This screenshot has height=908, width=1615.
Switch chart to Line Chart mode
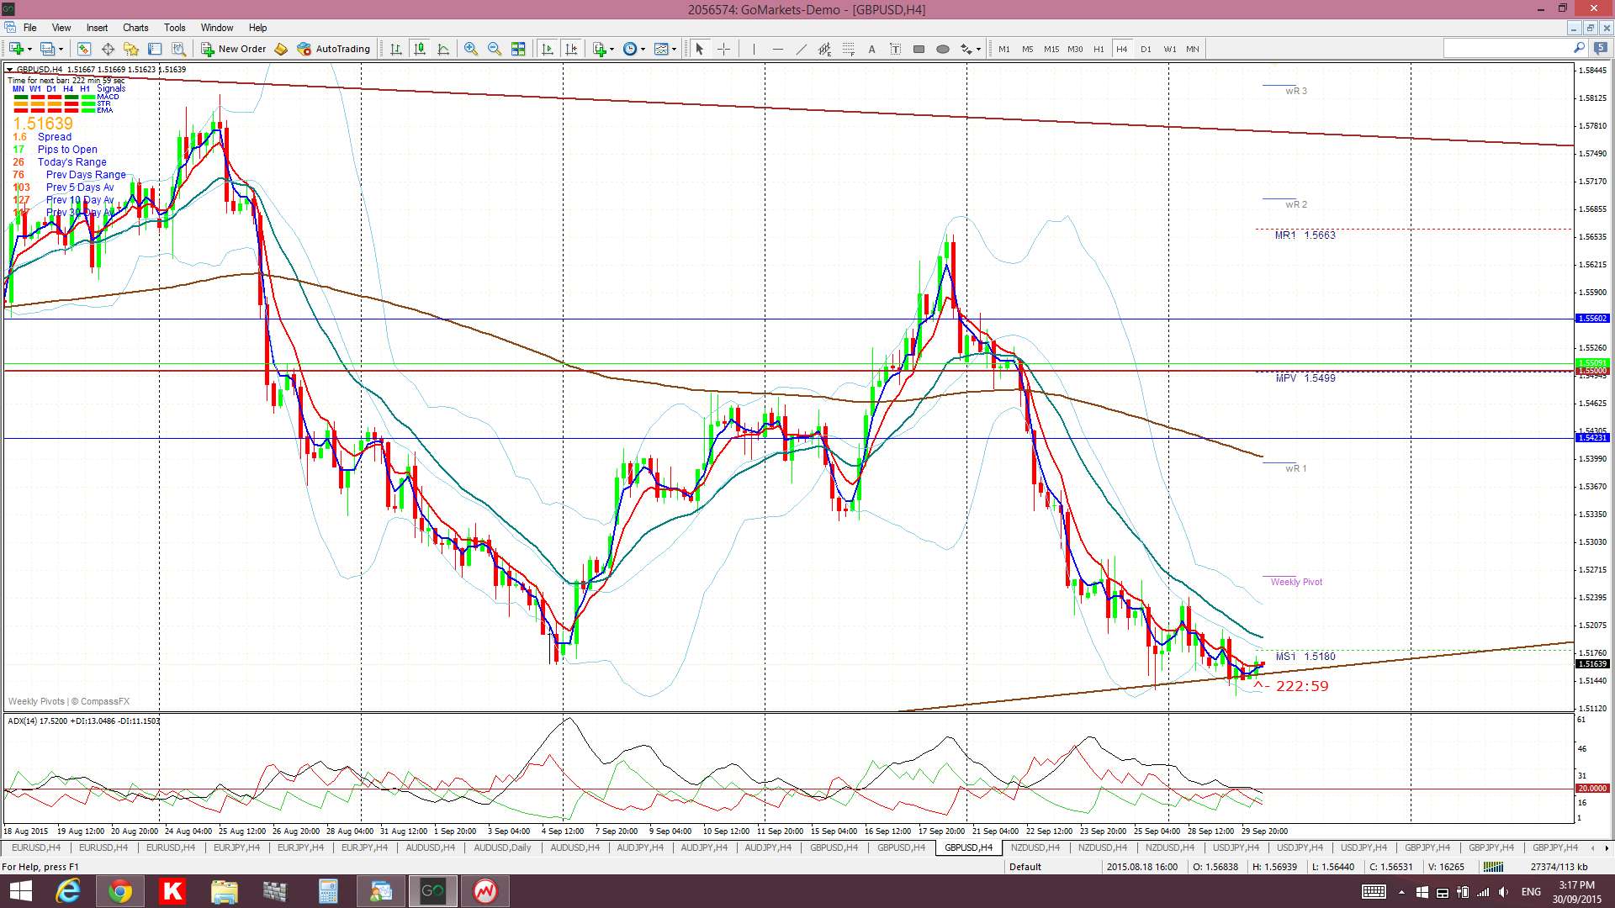point(443,49)
